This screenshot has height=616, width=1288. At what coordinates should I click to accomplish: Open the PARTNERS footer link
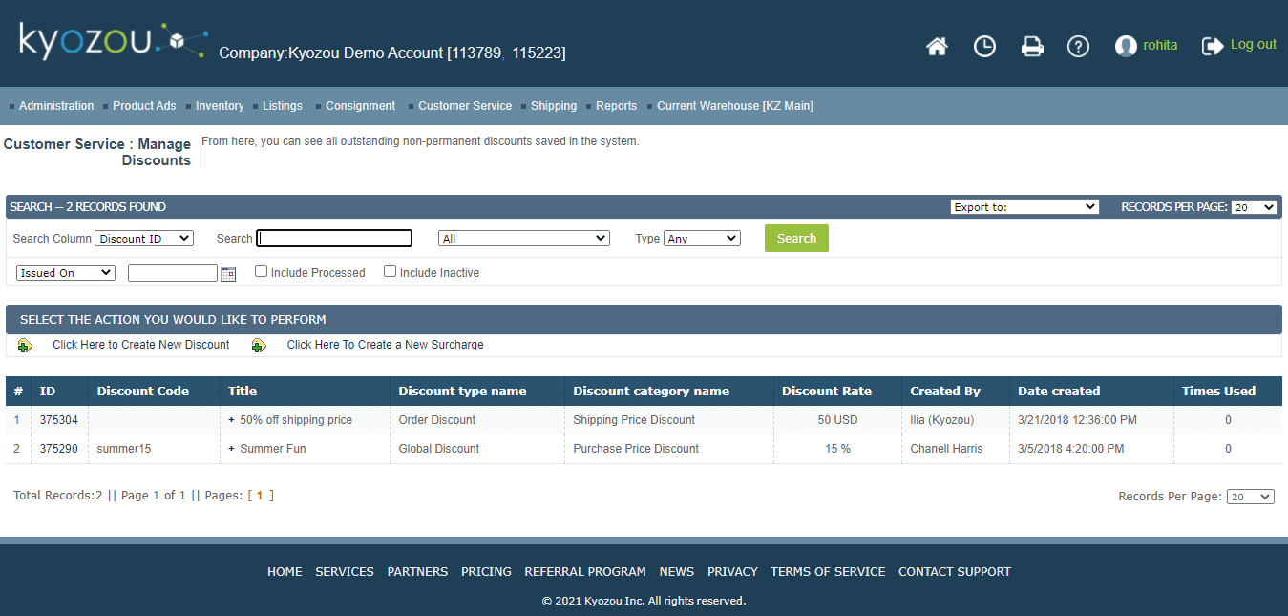[x=417, y=572]
